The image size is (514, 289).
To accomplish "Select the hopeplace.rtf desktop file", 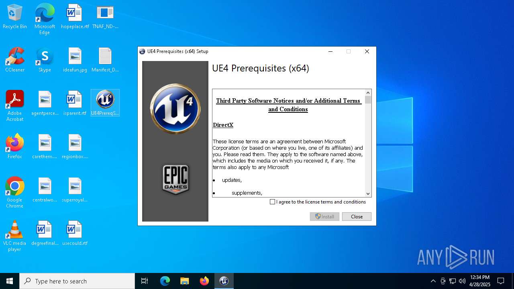I will (x=75, y=17).
